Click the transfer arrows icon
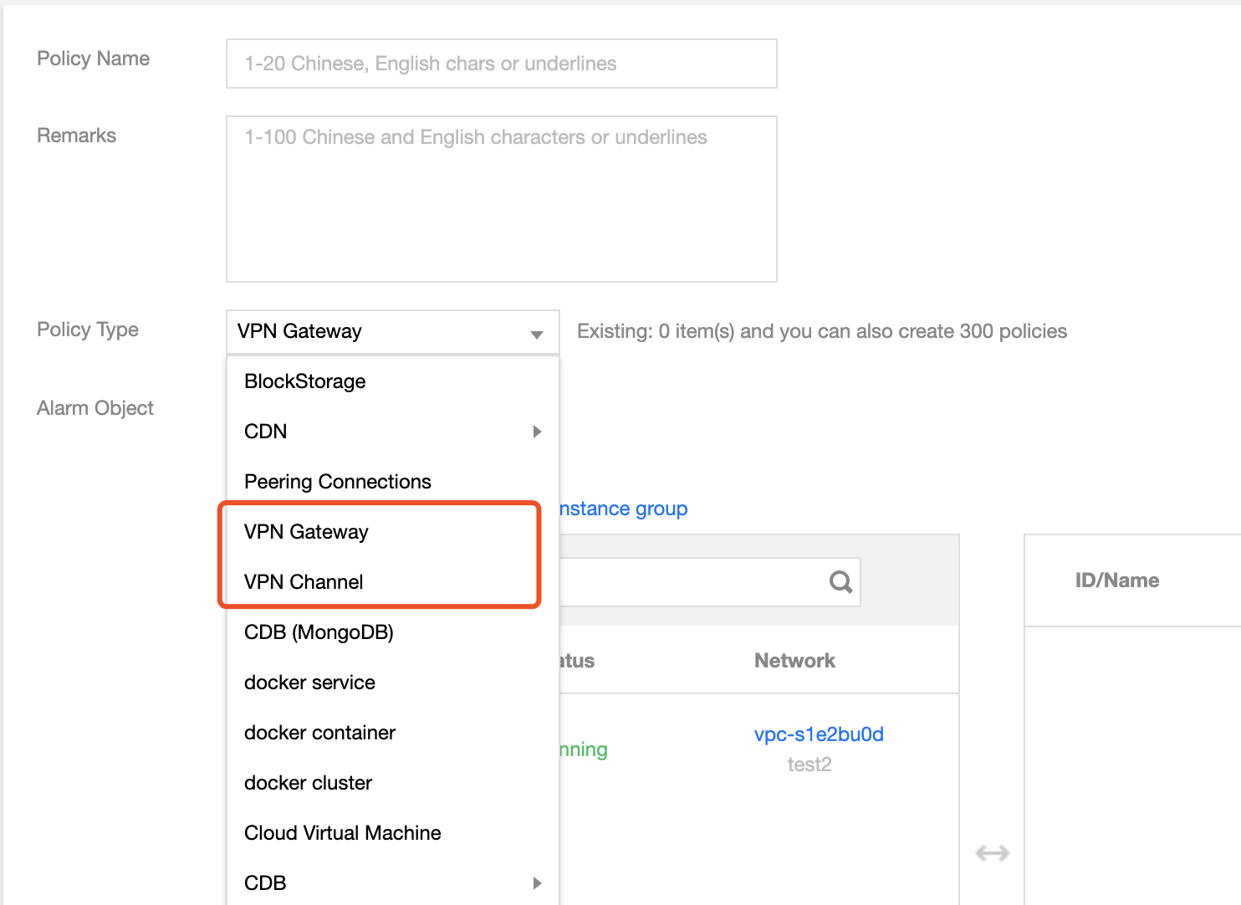 (992, 853)
